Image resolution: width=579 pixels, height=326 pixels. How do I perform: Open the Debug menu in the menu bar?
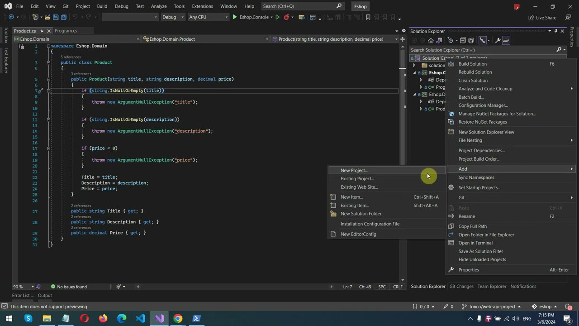121,6
